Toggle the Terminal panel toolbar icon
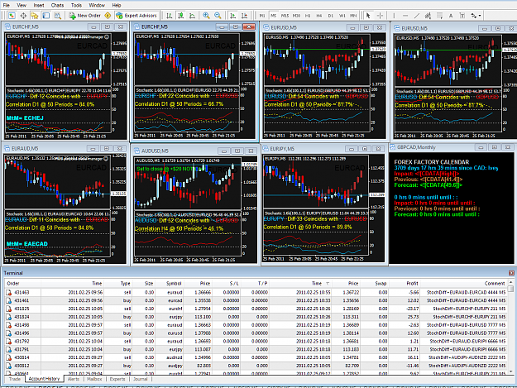The height and width of the screenshot is (388, 517). click(x=46, y=16)
